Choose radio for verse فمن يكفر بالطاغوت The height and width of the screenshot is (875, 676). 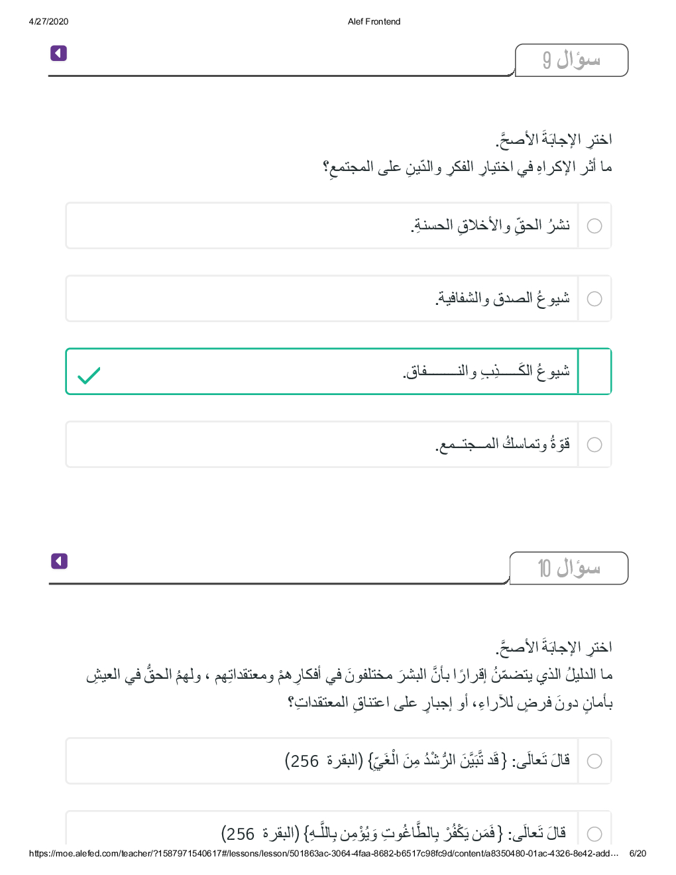(594, 833)
